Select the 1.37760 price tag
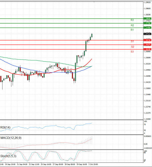The height and width of the screenshot is (167, 152). [x=147, y=23]
